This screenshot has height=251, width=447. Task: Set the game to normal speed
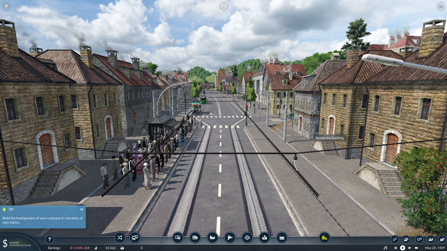pyautogui.click(x=402, y=248)
